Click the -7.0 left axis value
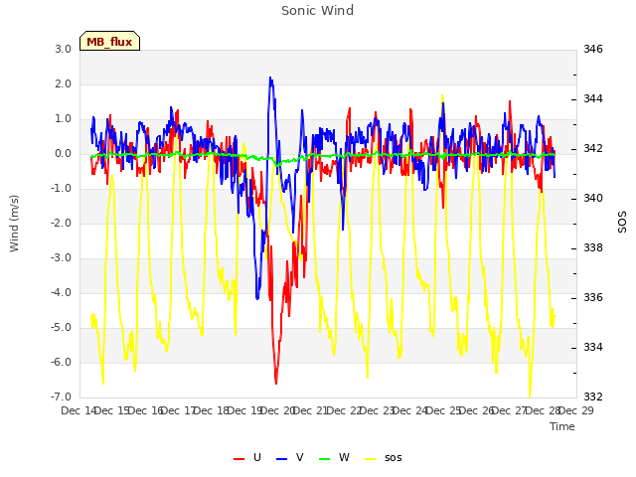 (x=62, y=397)
